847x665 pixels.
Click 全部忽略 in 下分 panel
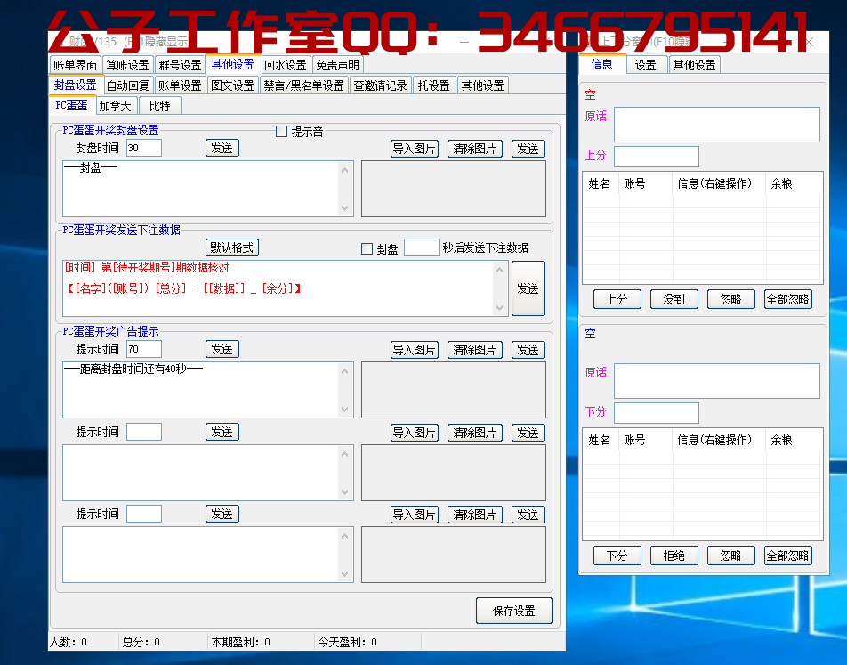788,556
